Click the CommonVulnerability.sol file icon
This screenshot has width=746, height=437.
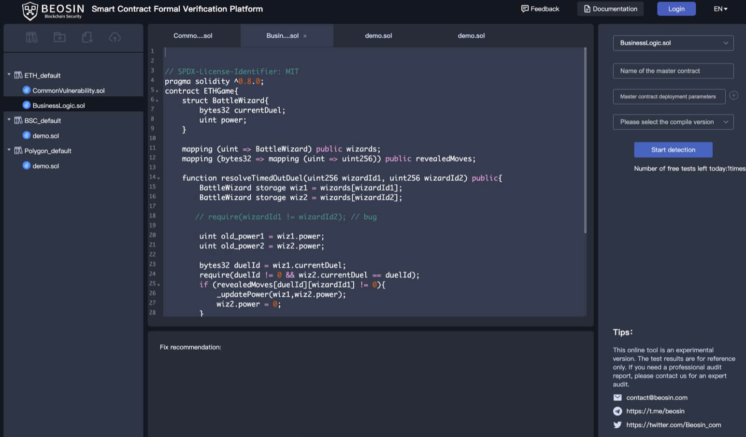[x=27, y=90]
